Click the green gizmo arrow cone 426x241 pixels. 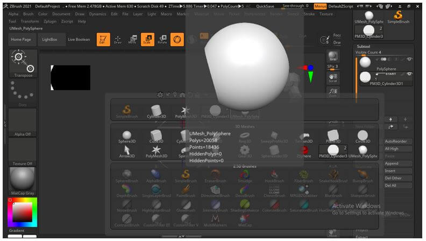tap(310, 77)
